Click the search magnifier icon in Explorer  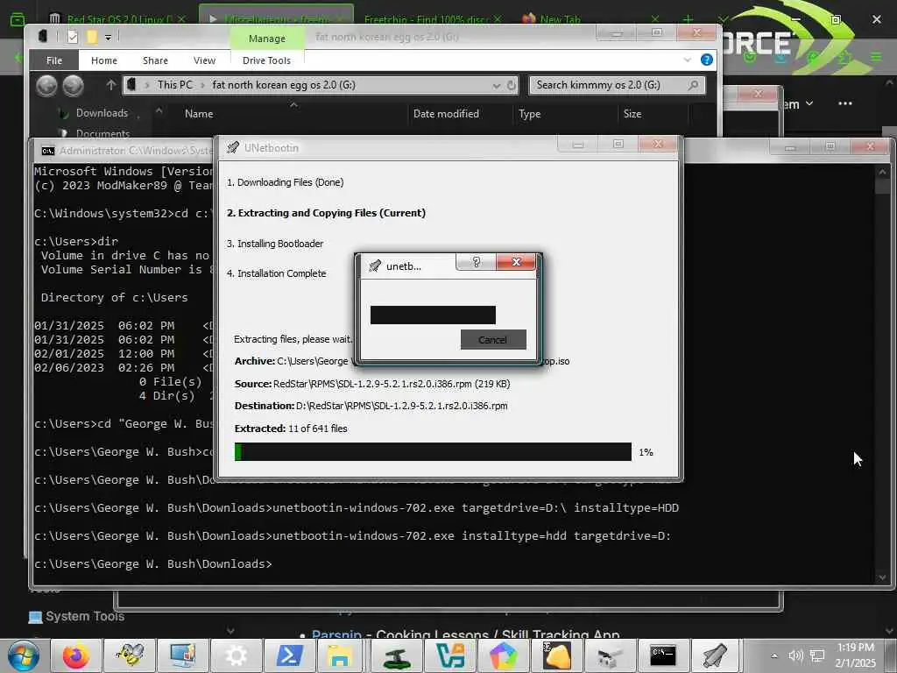694,85
